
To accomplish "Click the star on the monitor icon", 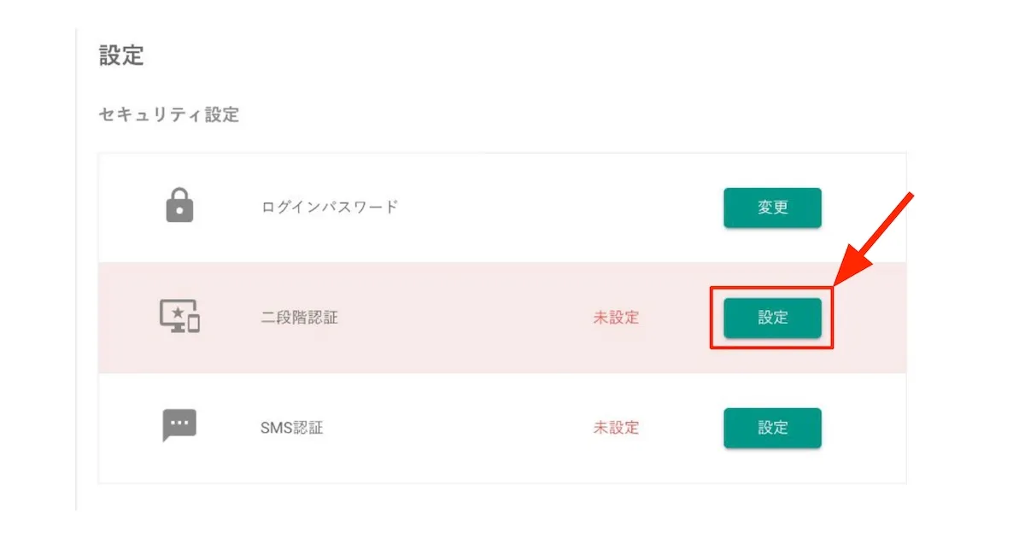I will (x=177, y=313).
